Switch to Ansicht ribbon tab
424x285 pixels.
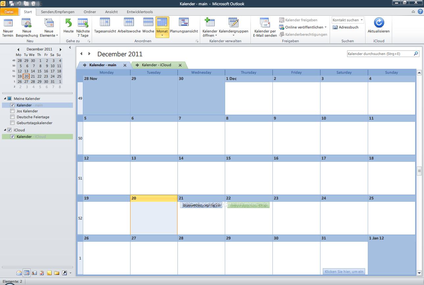[x=111, y=12]
